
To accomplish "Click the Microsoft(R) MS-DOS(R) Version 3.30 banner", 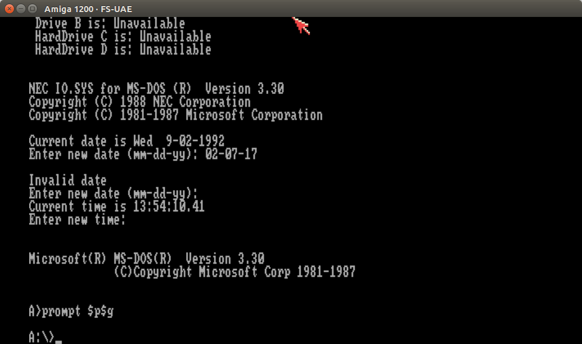I will pyautogui.click(x=146, y=259).
